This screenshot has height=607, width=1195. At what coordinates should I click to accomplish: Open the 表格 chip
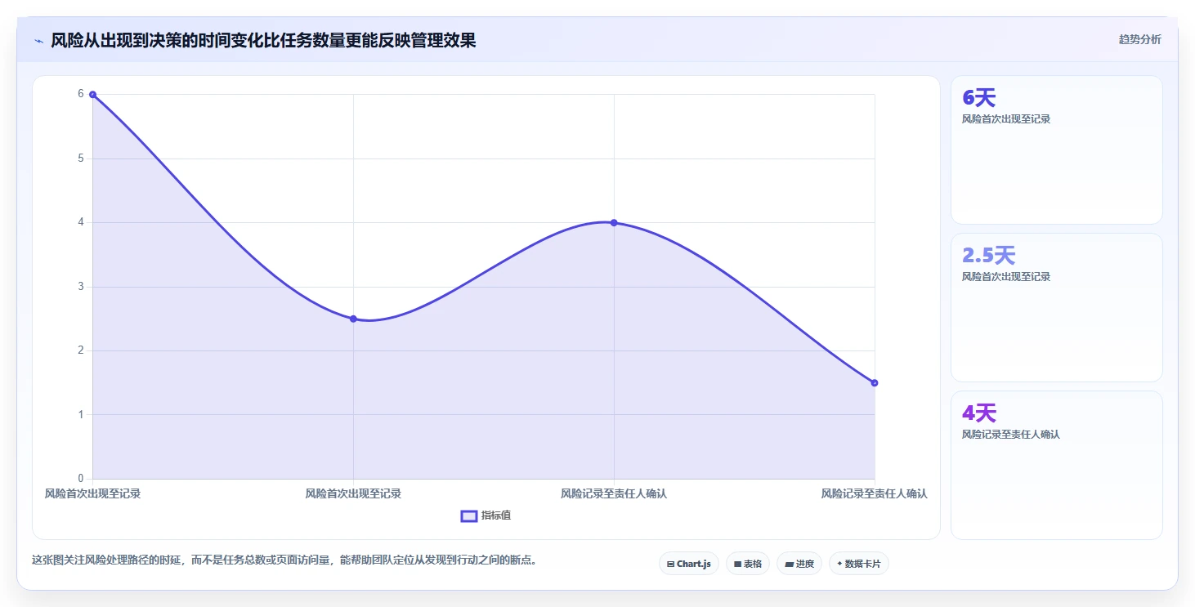(748, 564)
